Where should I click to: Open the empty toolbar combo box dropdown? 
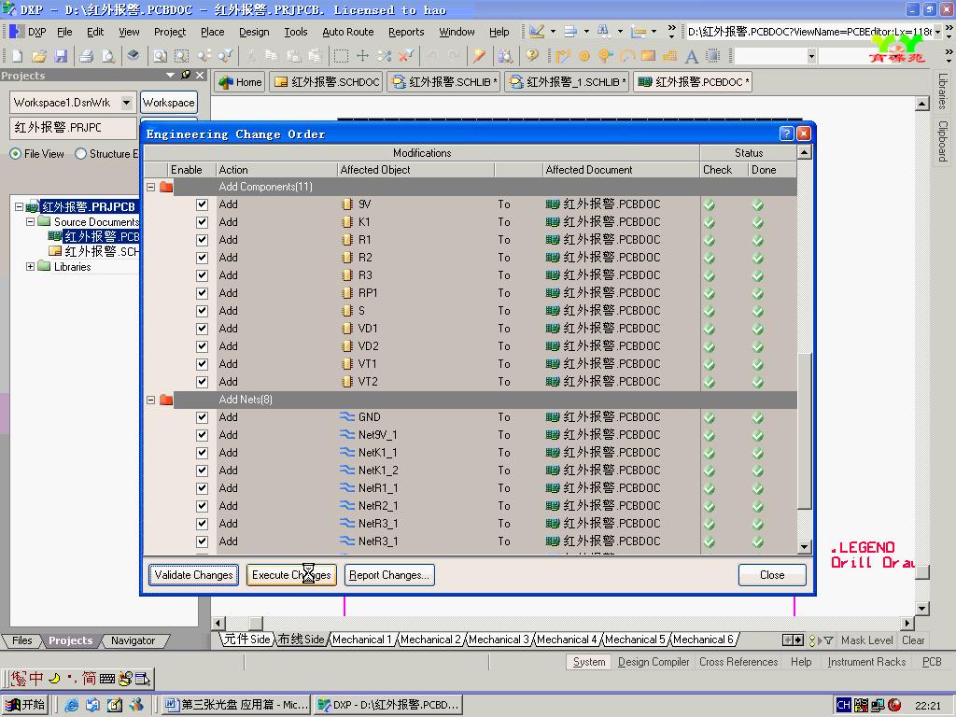pyautogui.click(x=811, y=57)
